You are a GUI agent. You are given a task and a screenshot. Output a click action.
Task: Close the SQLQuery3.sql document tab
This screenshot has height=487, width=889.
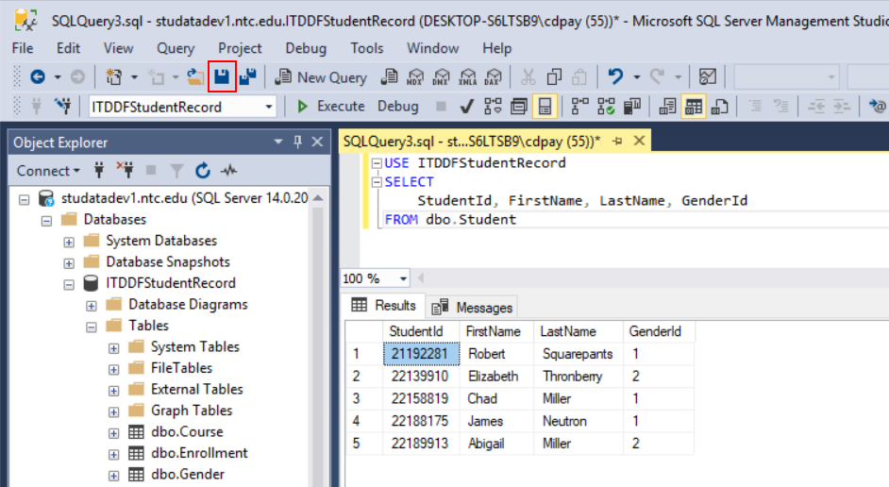pos(639,141)
